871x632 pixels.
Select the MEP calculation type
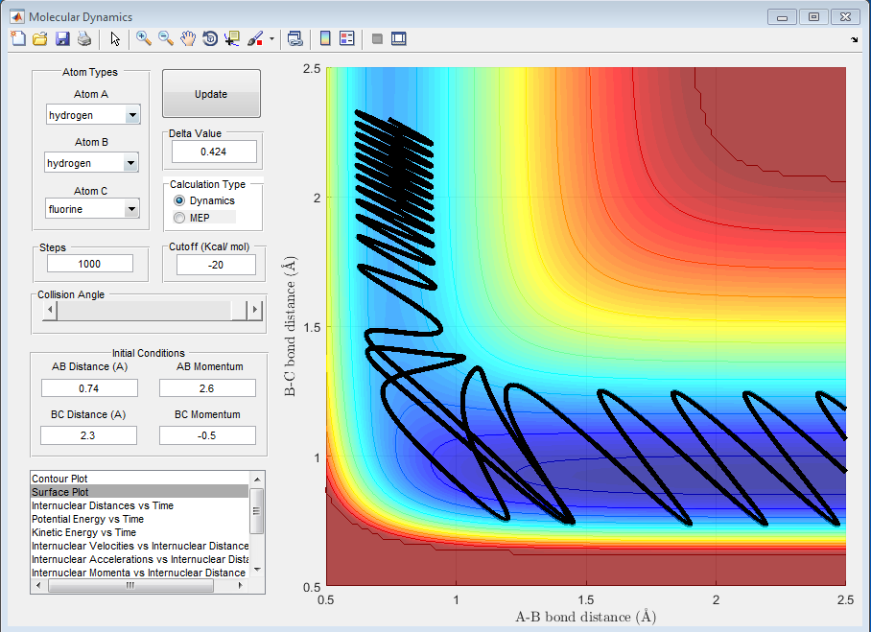click(179, 218)
